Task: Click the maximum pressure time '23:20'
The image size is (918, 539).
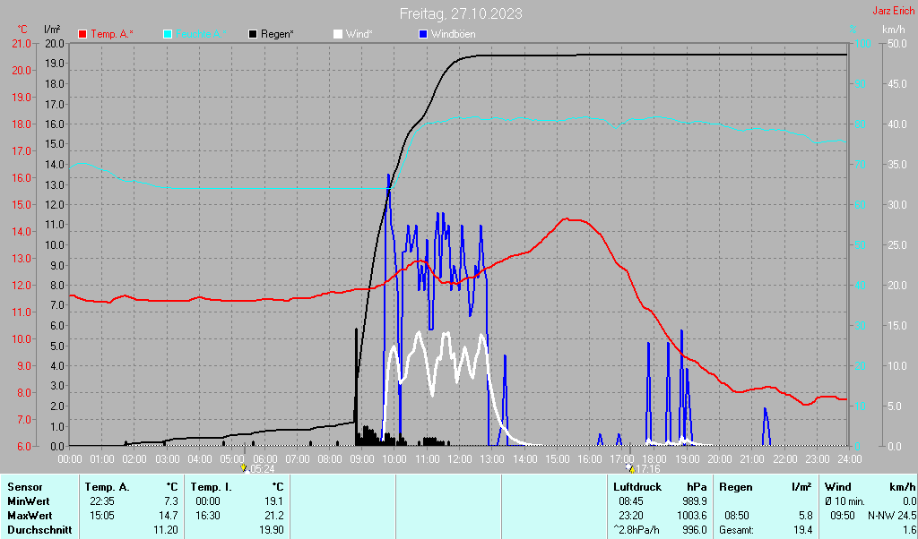Action: click(x=630, y=517)
